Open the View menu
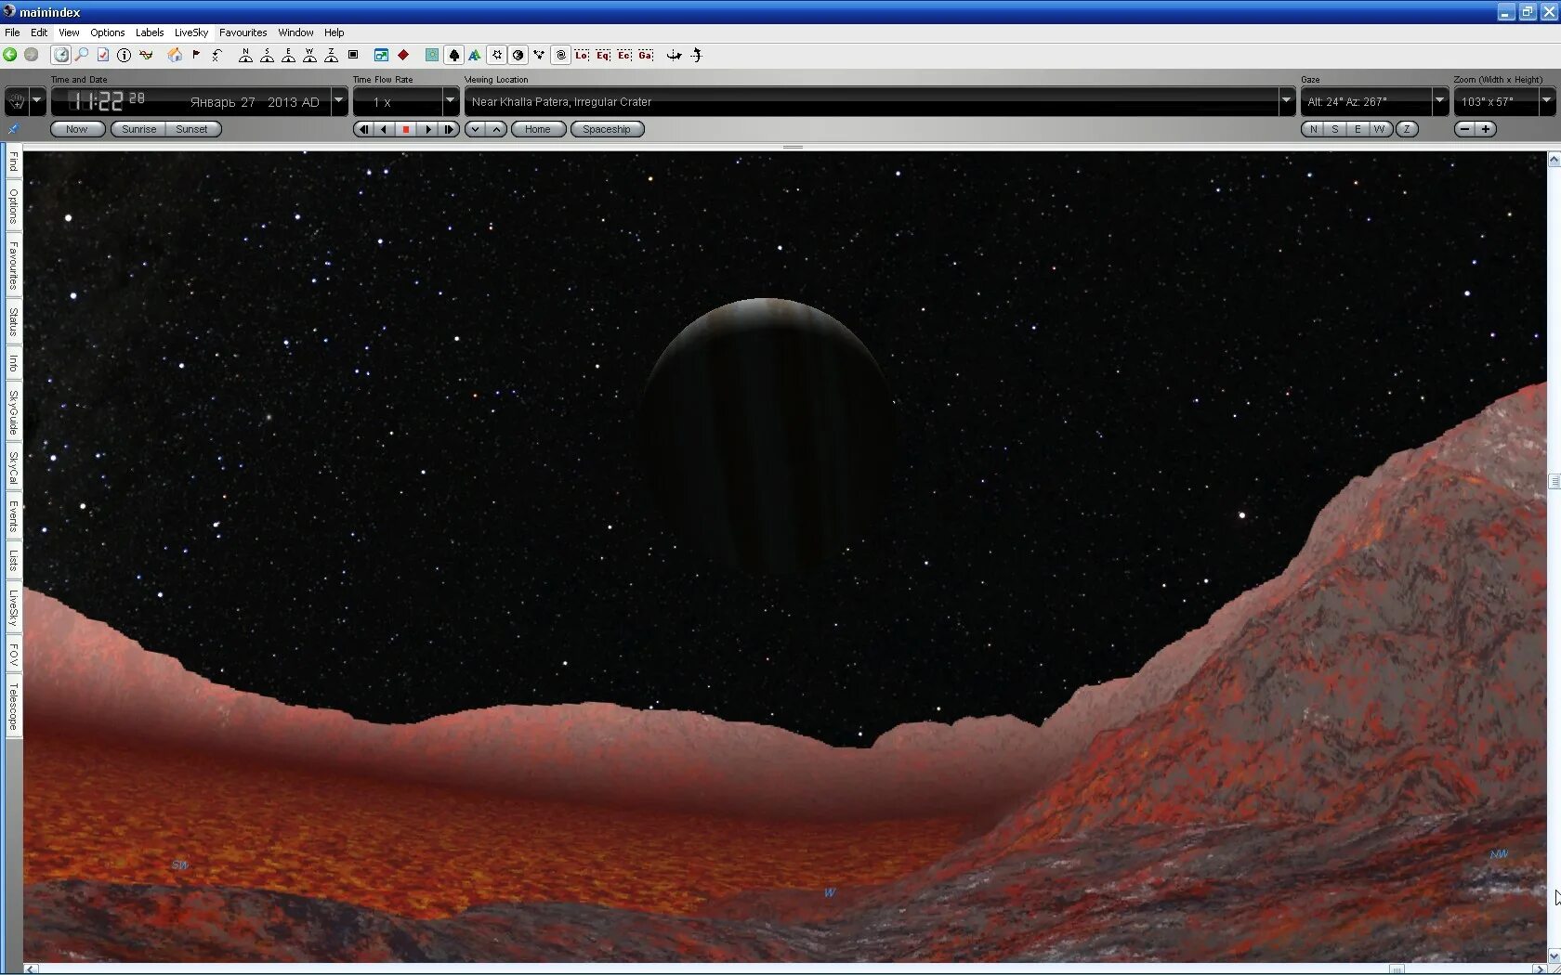The image size is (1561, 975). [69, 32]
